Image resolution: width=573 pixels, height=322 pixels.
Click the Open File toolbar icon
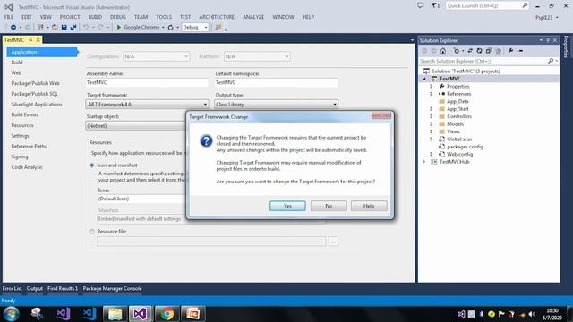click(x=55, y=28)
